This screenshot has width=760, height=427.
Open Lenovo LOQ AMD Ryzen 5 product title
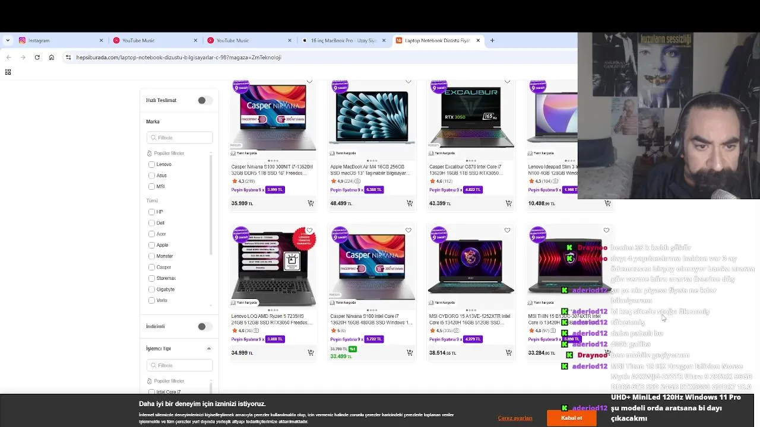[x=271, y=320]
